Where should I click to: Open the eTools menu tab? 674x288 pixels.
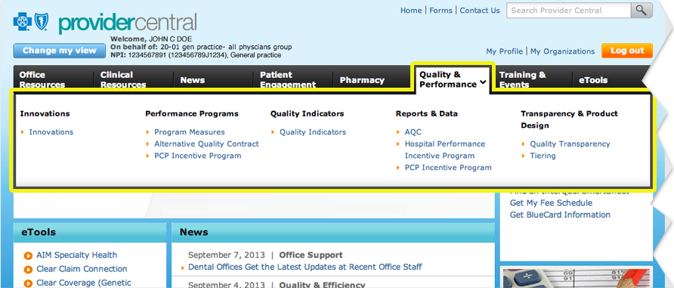click(x=608, y=79)
